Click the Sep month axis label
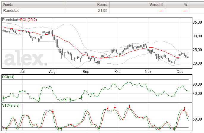This screenshot has width=204, height=133. pos(86,72)
